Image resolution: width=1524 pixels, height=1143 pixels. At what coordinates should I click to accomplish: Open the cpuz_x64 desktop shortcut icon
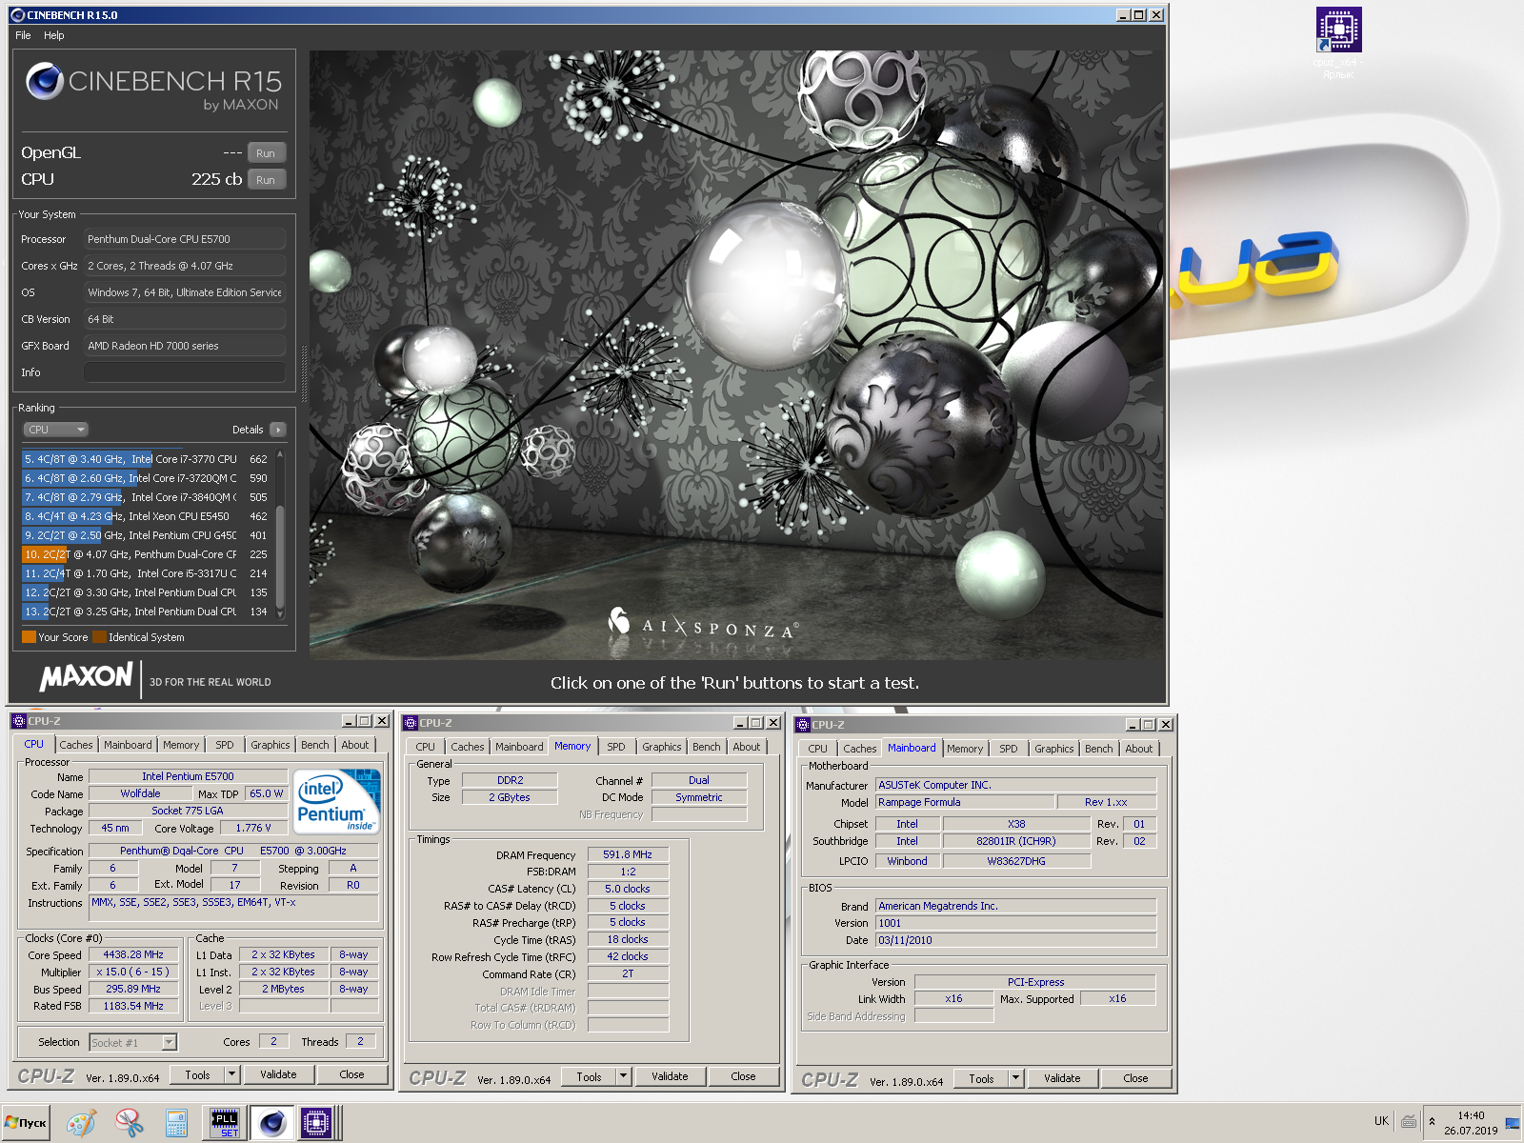(1338, 30)
